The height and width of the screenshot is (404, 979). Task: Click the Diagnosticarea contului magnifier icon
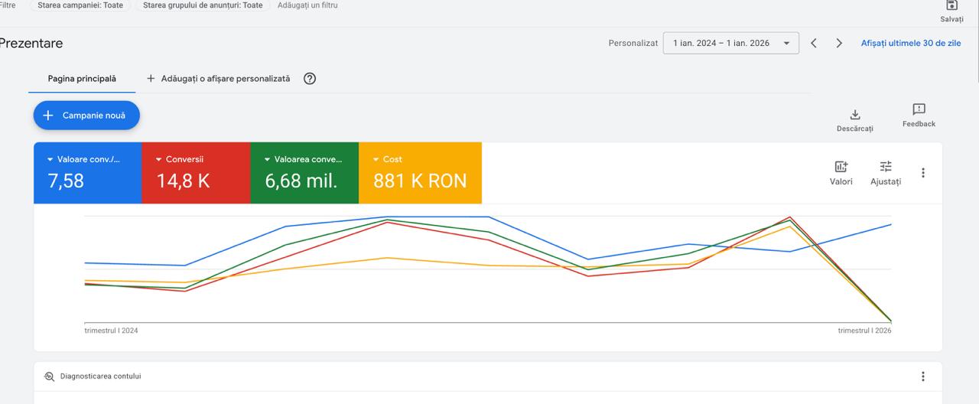pyautogui.click(x=50, y=376)
